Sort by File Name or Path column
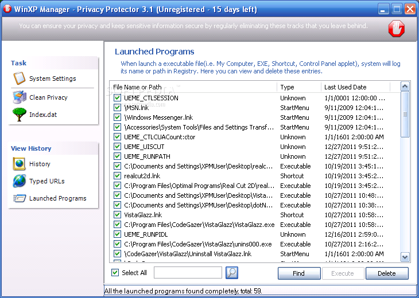Image resolution: width=419 pixels, height=298 pixels. click(193, 87)
